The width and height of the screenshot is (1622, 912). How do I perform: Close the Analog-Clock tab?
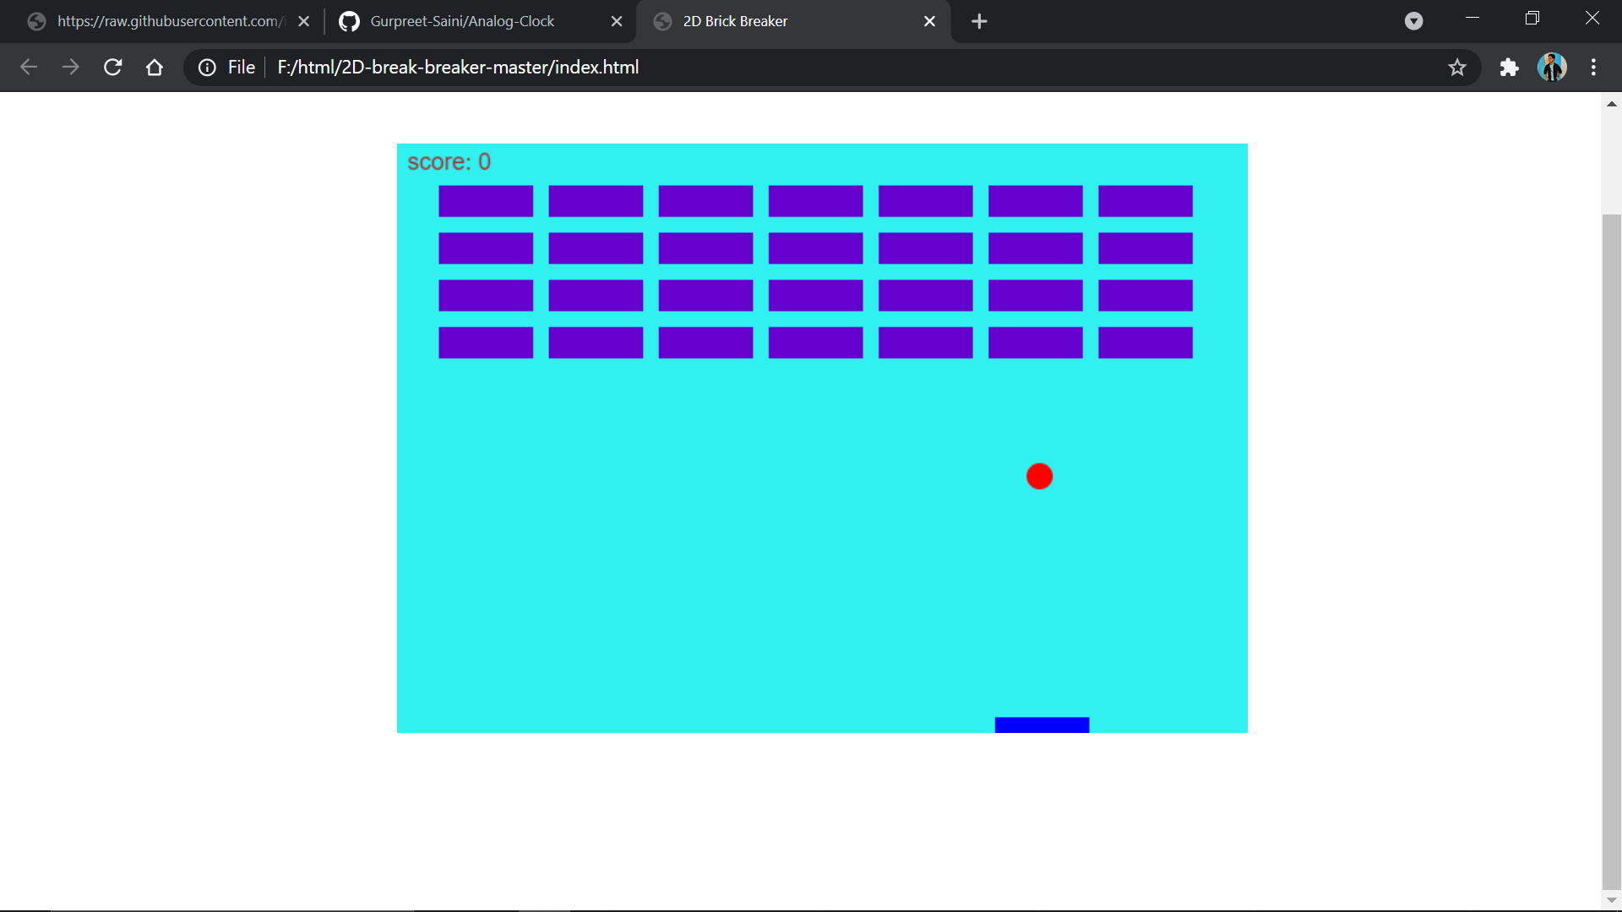617,21
